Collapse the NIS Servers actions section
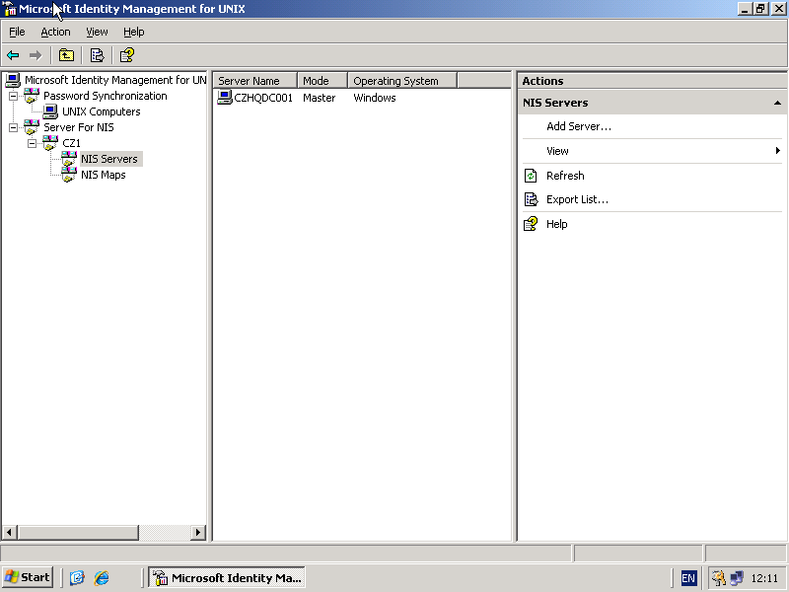 click(x=777, y=103)
